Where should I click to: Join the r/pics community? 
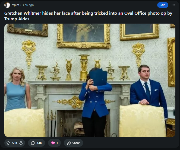click(x=163, y=5)
